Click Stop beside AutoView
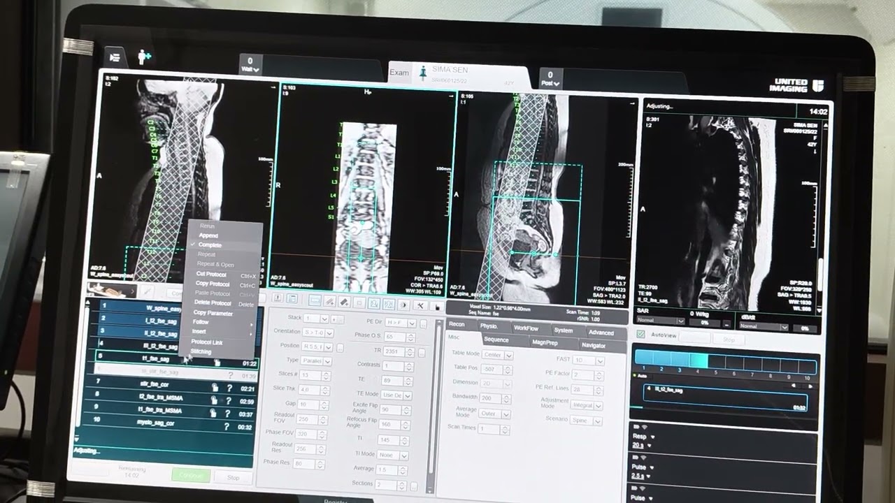Image resolution: width=895 pixels, height=503 pixels. click(729, 339)
